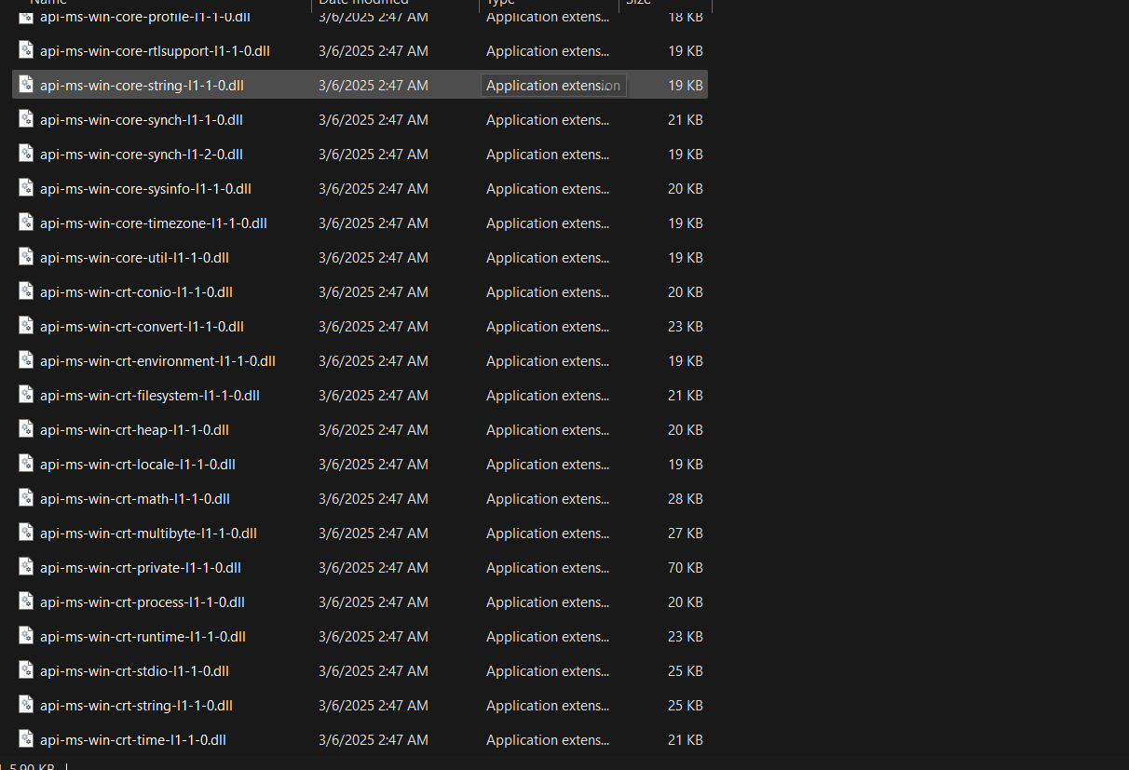
Task: Click the type cell of api-ms-win-crt-time-l1-1-0.dll
Action: click(x=548, y=740)
